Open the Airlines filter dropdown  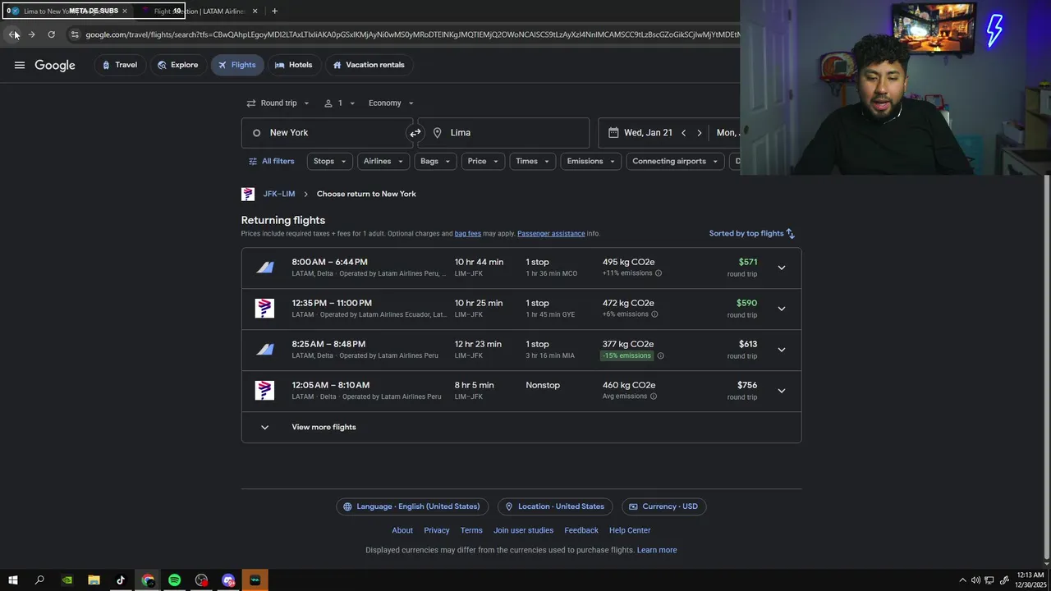(383, 162)
